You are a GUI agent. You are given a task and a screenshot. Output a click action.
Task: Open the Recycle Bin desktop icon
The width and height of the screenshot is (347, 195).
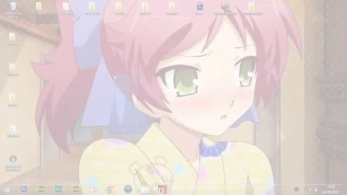pyautogui.click(x=13, y=10)
